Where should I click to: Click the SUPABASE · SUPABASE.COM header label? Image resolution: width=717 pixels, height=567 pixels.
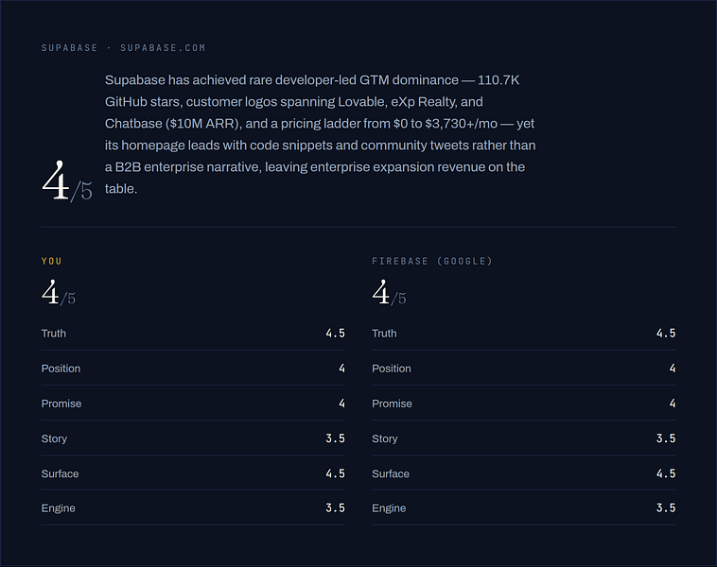coord(124,48)
